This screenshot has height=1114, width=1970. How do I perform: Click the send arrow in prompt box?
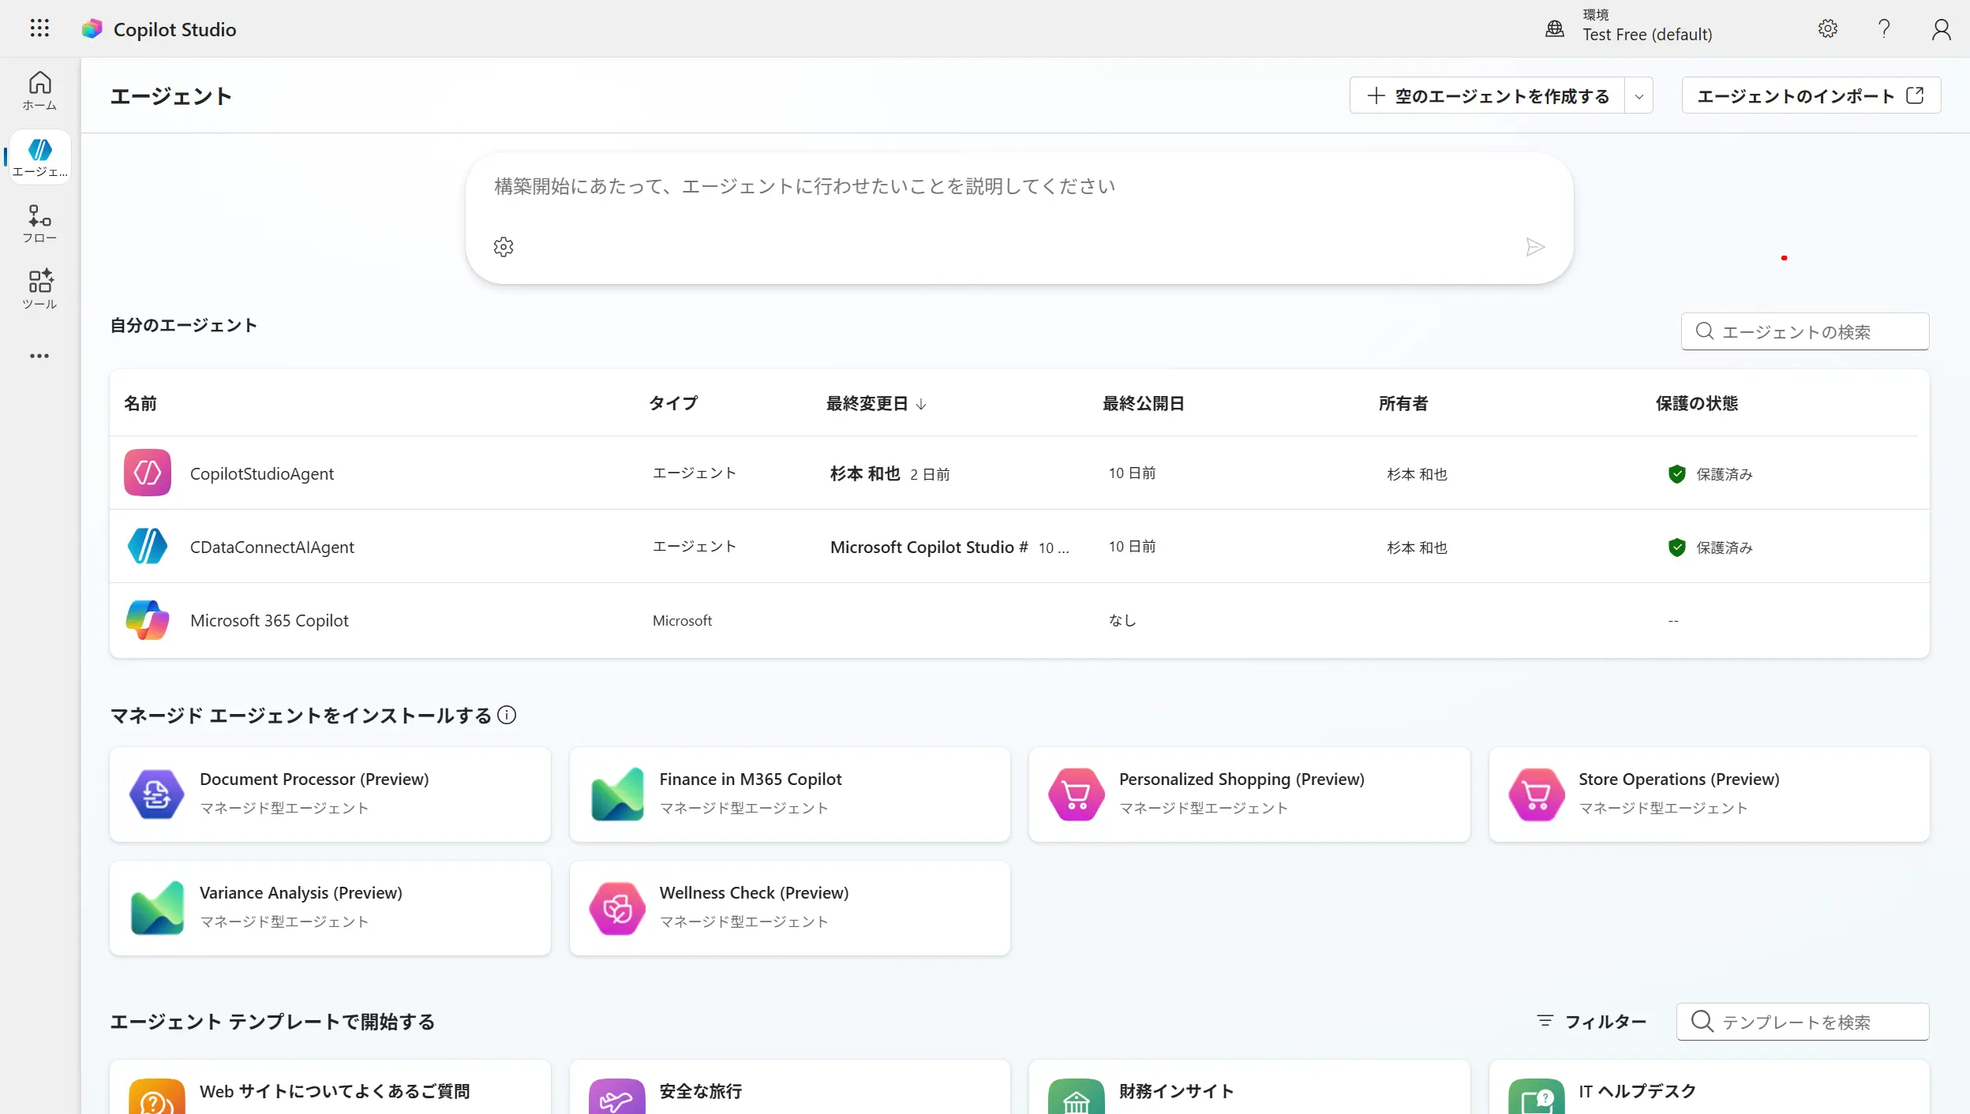(1534, 247)
